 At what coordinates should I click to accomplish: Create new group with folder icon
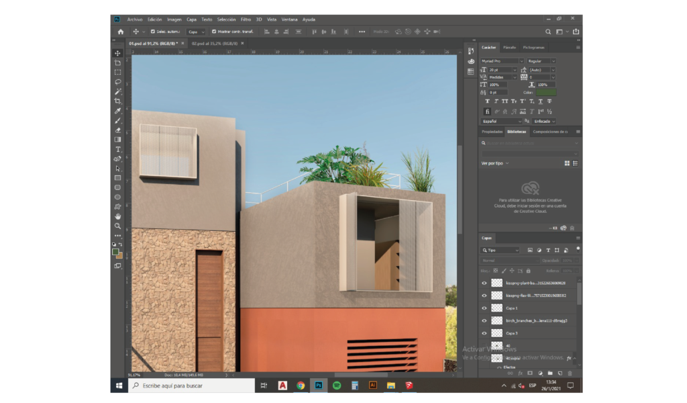(549, 373)
